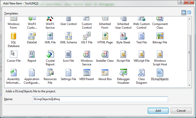
Task: Pick the JScript File template icon
Action: (x=123, y=54)
